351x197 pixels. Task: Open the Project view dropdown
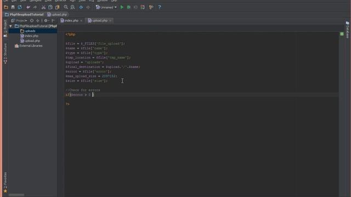pos(19,21)
